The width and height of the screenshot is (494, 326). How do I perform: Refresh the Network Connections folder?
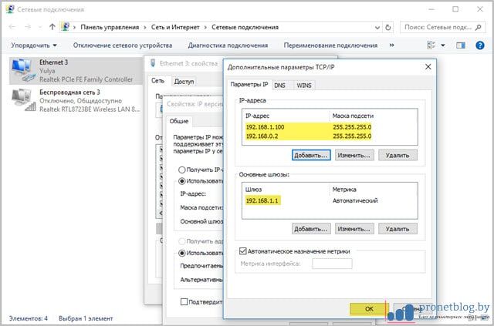click(388, 28)
